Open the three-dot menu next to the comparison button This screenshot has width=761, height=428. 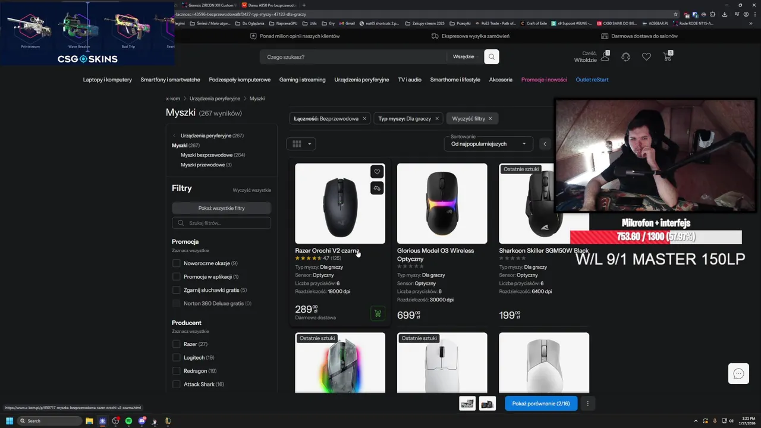(587, 404)
